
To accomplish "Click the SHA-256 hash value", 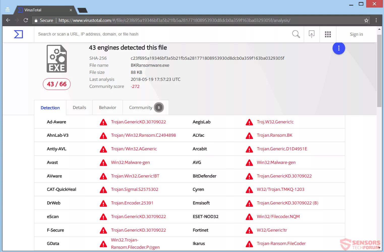I will click(208, 58).
